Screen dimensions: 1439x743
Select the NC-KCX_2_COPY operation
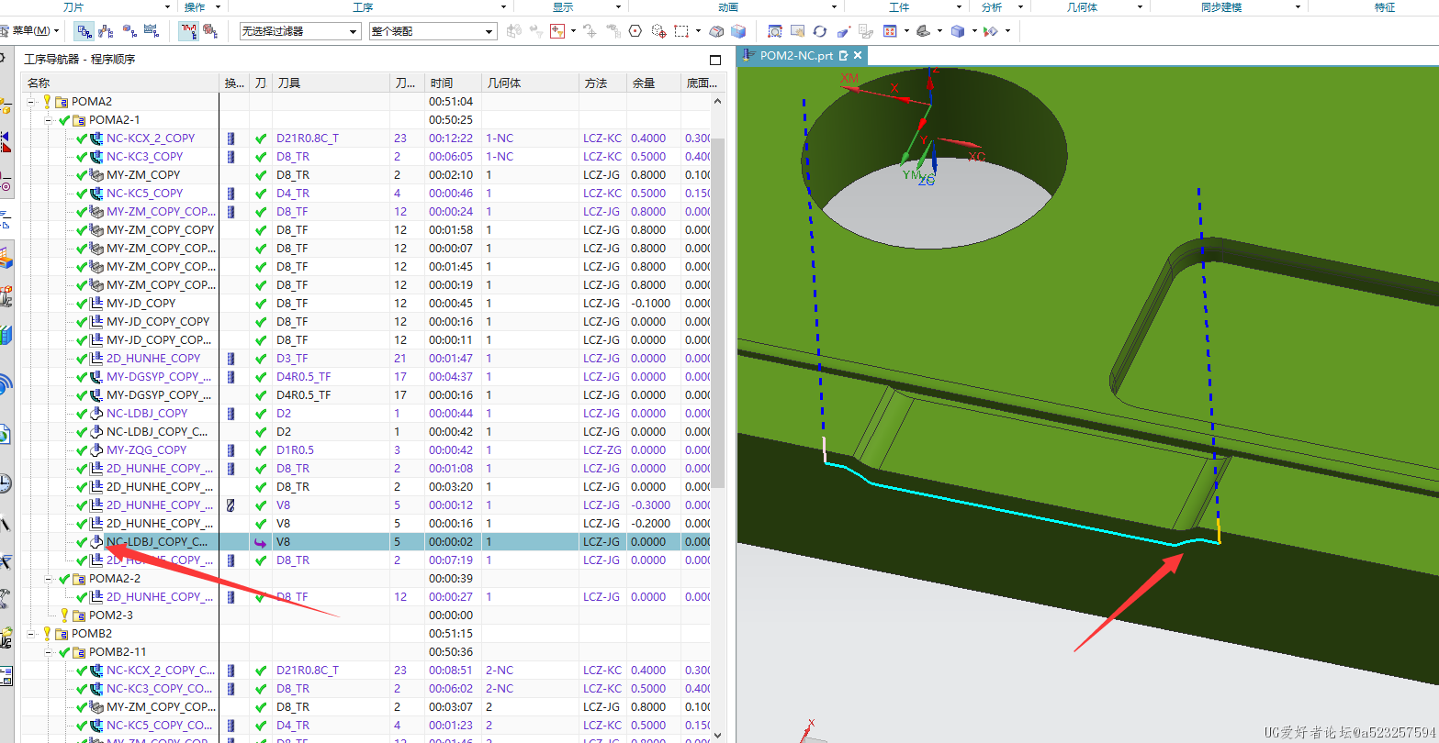(151, 139)
